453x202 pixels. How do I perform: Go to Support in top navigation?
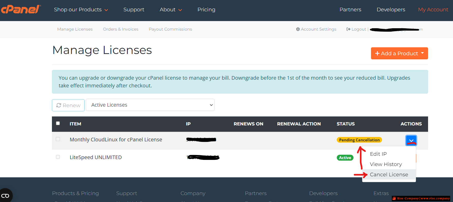tap(134, 10)
